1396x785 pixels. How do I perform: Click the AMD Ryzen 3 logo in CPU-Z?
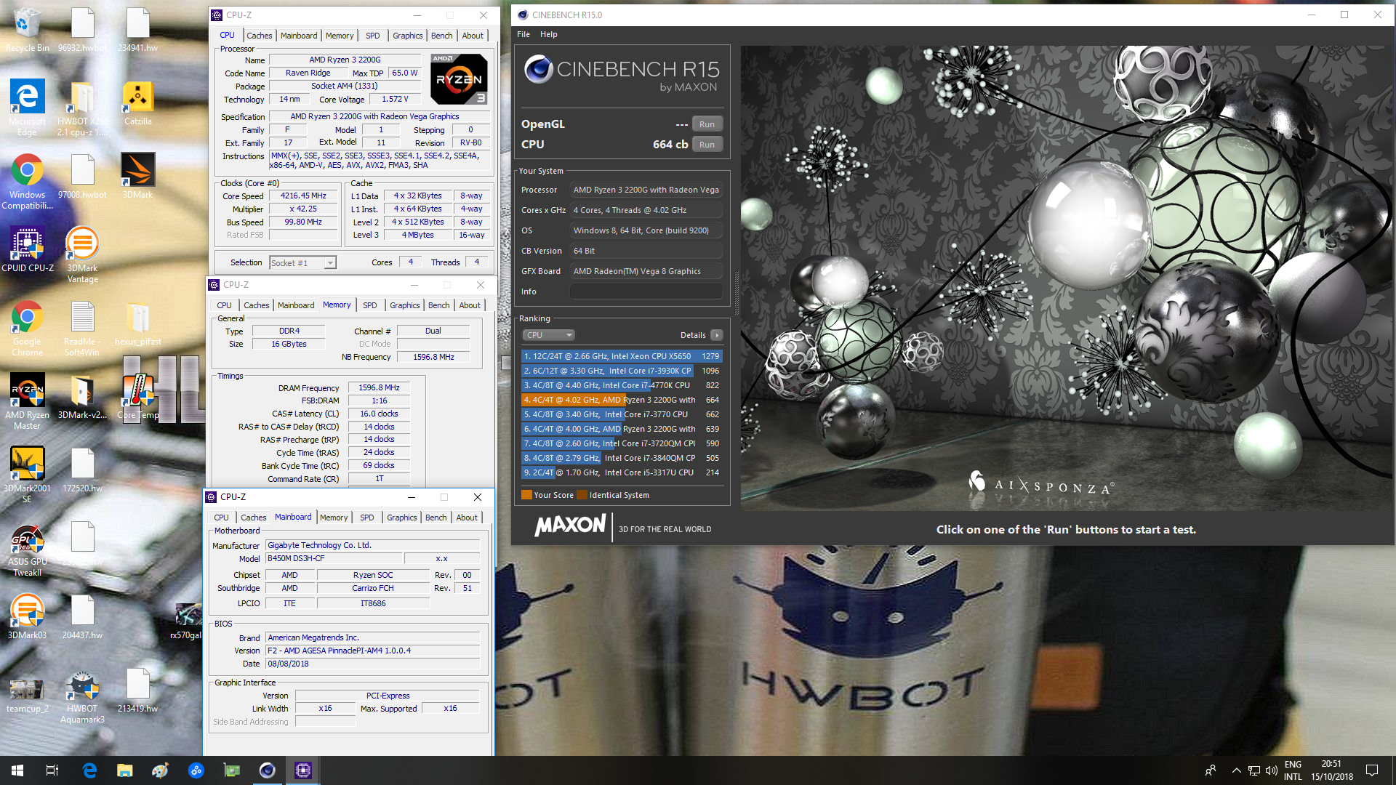[459, 79]
